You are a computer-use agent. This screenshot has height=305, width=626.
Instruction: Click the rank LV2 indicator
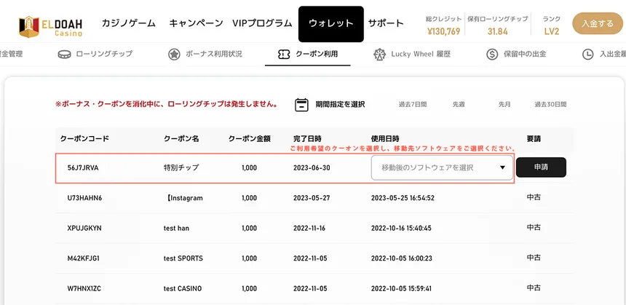pyautogui.click(x=551, y=31)
